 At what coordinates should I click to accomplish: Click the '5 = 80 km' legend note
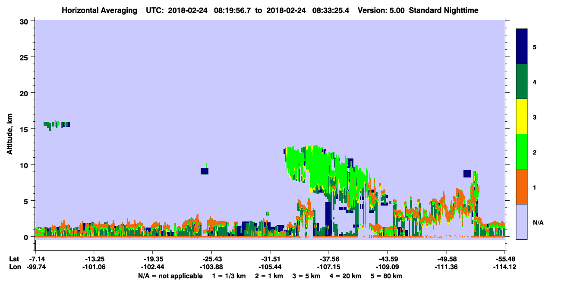point(387,276)
